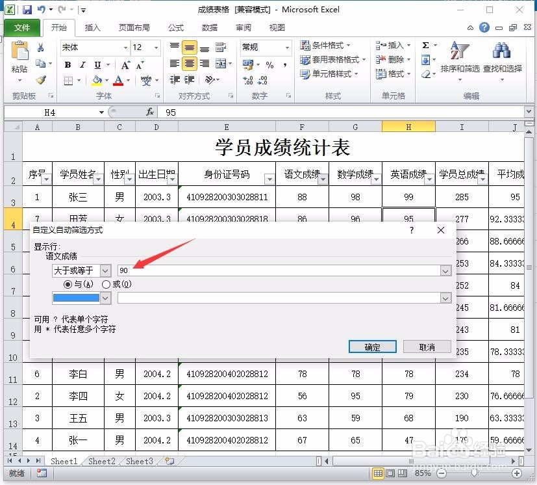Click the cell Borders icon
The width and height of the screenshot is (537, 485).
point(68,81)
